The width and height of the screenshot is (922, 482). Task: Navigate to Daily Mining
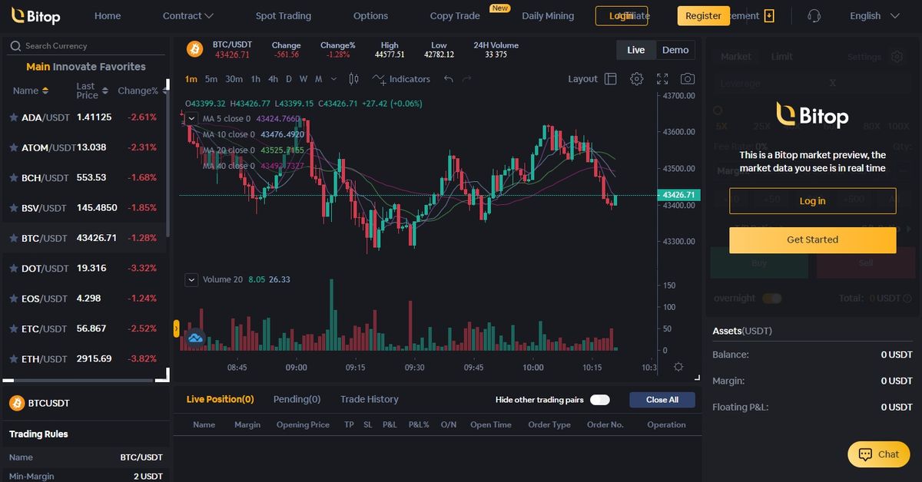pyautogui.click(x=548, y=15)
